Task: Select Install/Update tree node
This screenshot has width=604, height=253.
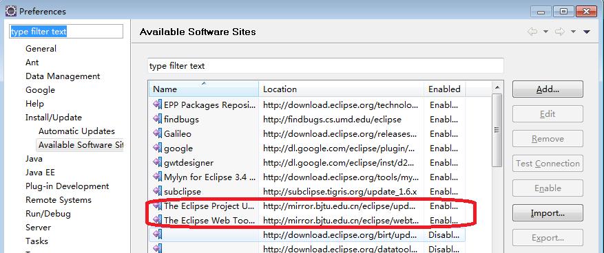Action: [54, 118]
